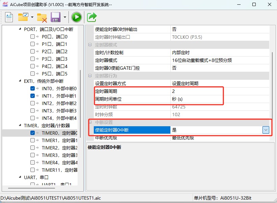Click the 定时器0使能GATE门控 value 否
This screenshot has height=203, width=277.
220,68
